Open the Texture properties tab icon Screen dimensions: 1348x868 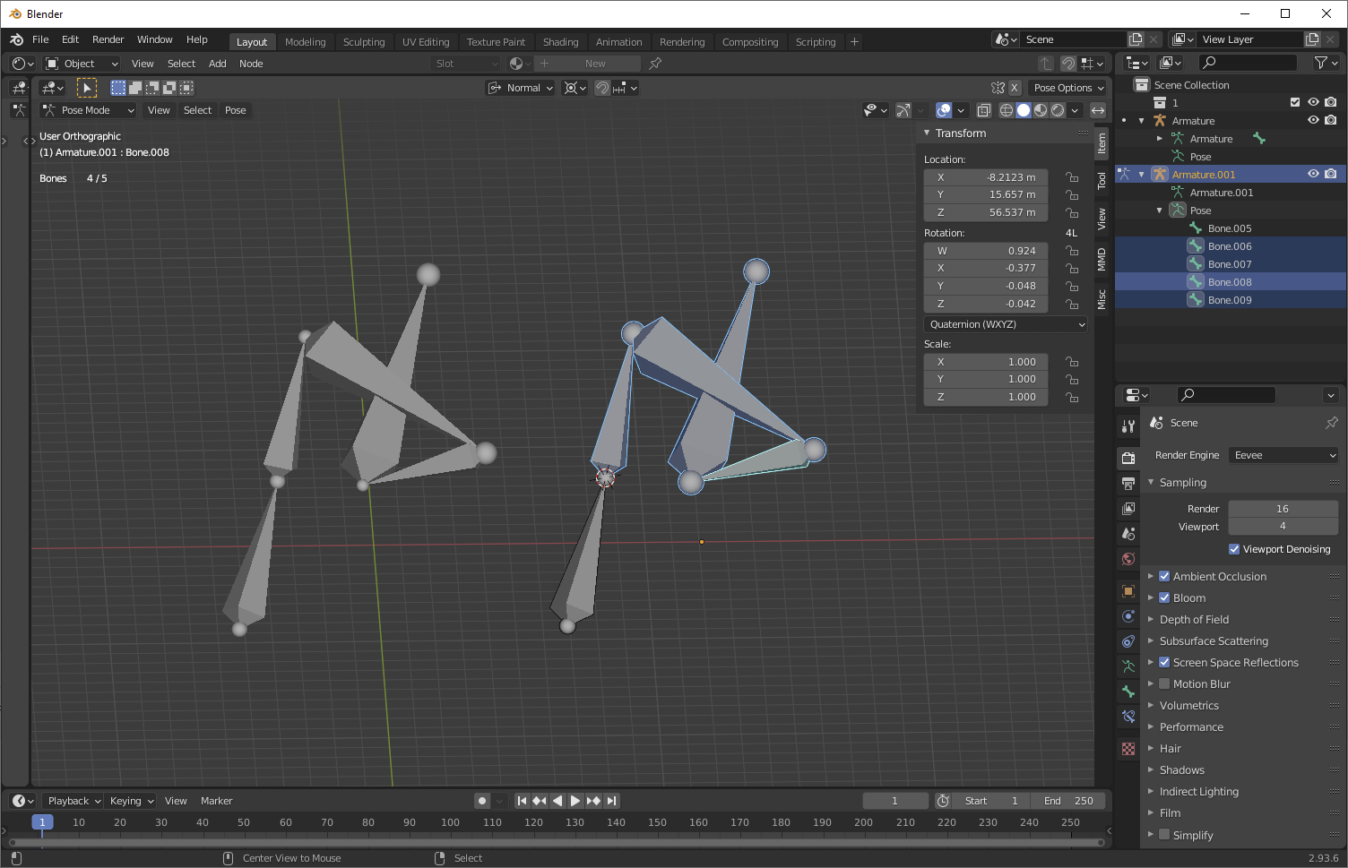point(1128,748)
